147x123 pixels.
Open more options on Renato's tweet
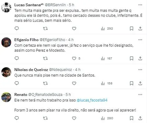coord(140,95)
